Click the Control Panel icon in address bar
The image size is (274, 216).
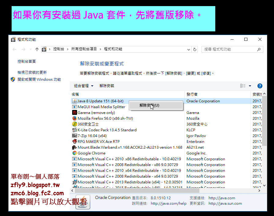44,49
